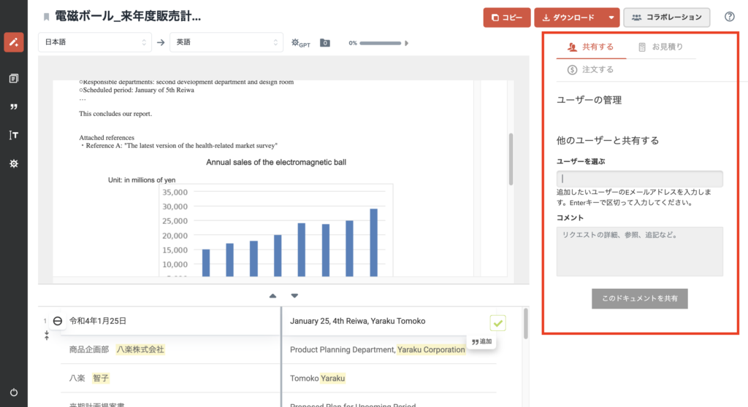
Task: Open the 日本語 source language dropdown
Action: pos(95,42)
